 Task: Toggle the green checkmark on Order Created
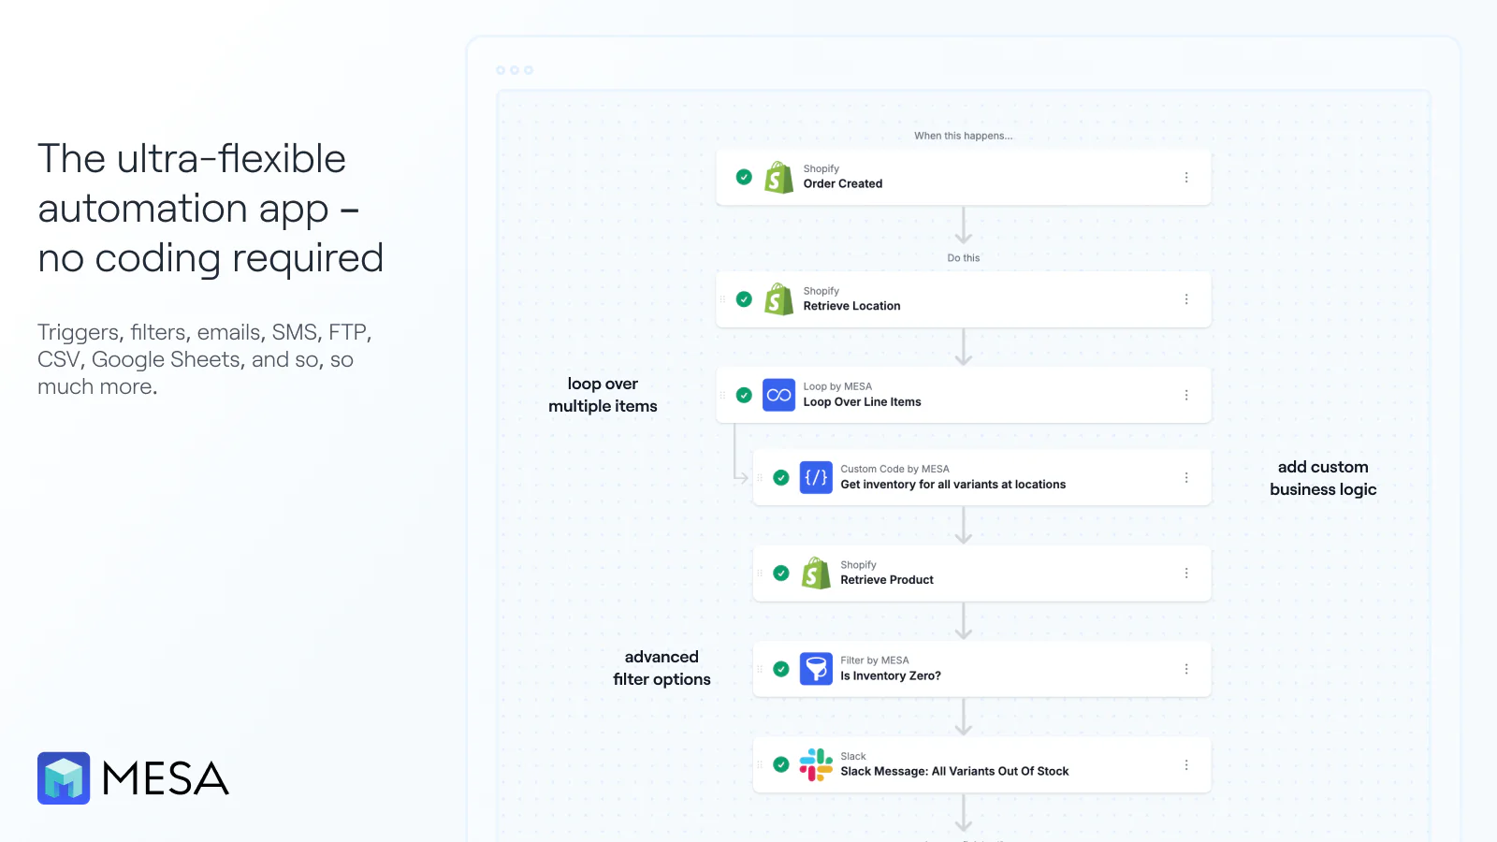[x=744, y=177]
